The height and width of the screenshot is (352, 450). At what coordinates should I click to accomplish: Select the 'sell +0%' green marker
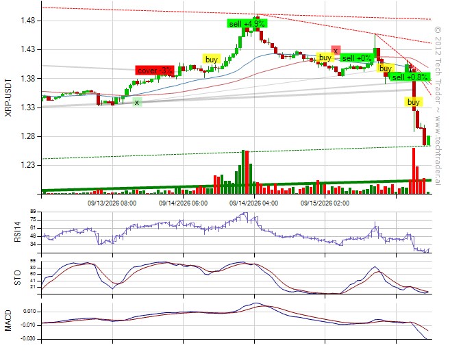(357, 58)
